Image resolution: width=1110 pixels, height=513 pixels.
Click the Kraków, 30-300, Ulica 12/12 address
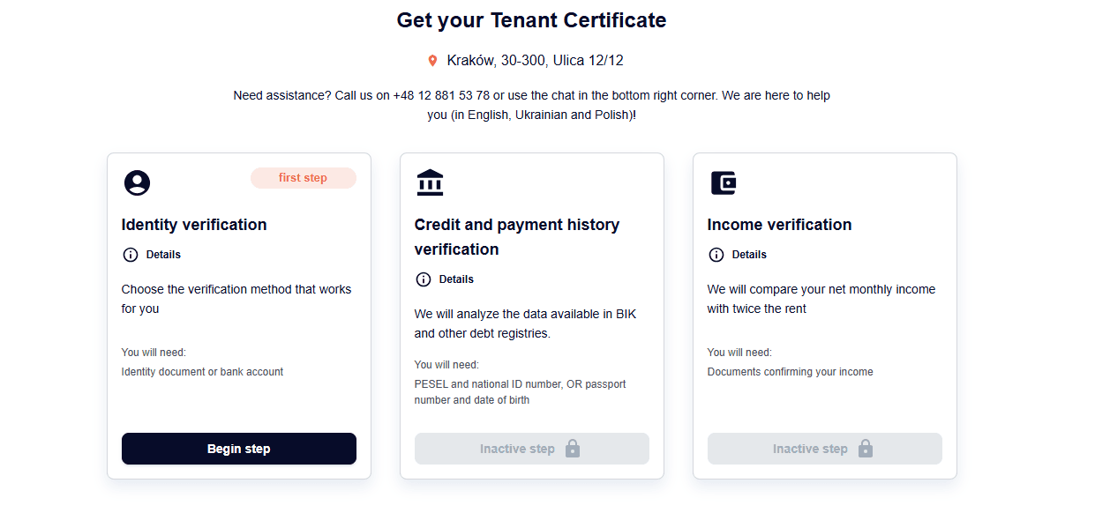pyautogui.click(x=536, y=61)
